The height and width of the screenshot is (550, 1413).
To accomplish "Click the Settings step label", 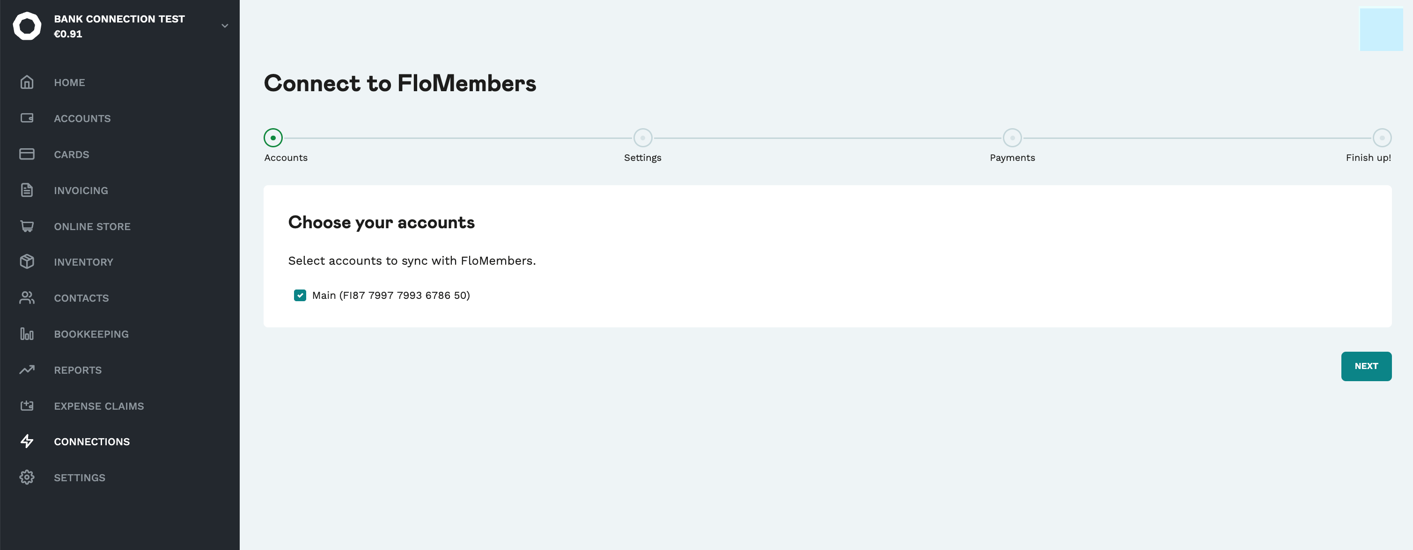I will [x=643, y=158].
